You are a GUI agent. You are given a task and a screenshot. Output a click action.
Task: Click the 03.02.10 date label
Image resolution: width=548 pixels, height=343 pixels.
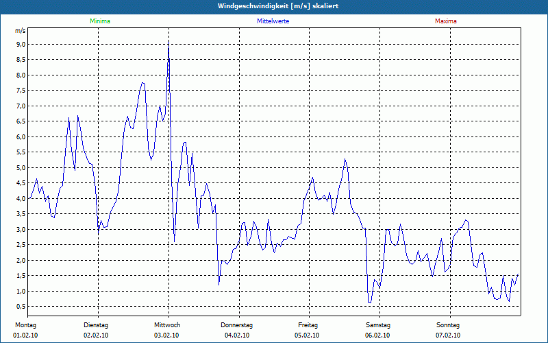coord(166,335)
